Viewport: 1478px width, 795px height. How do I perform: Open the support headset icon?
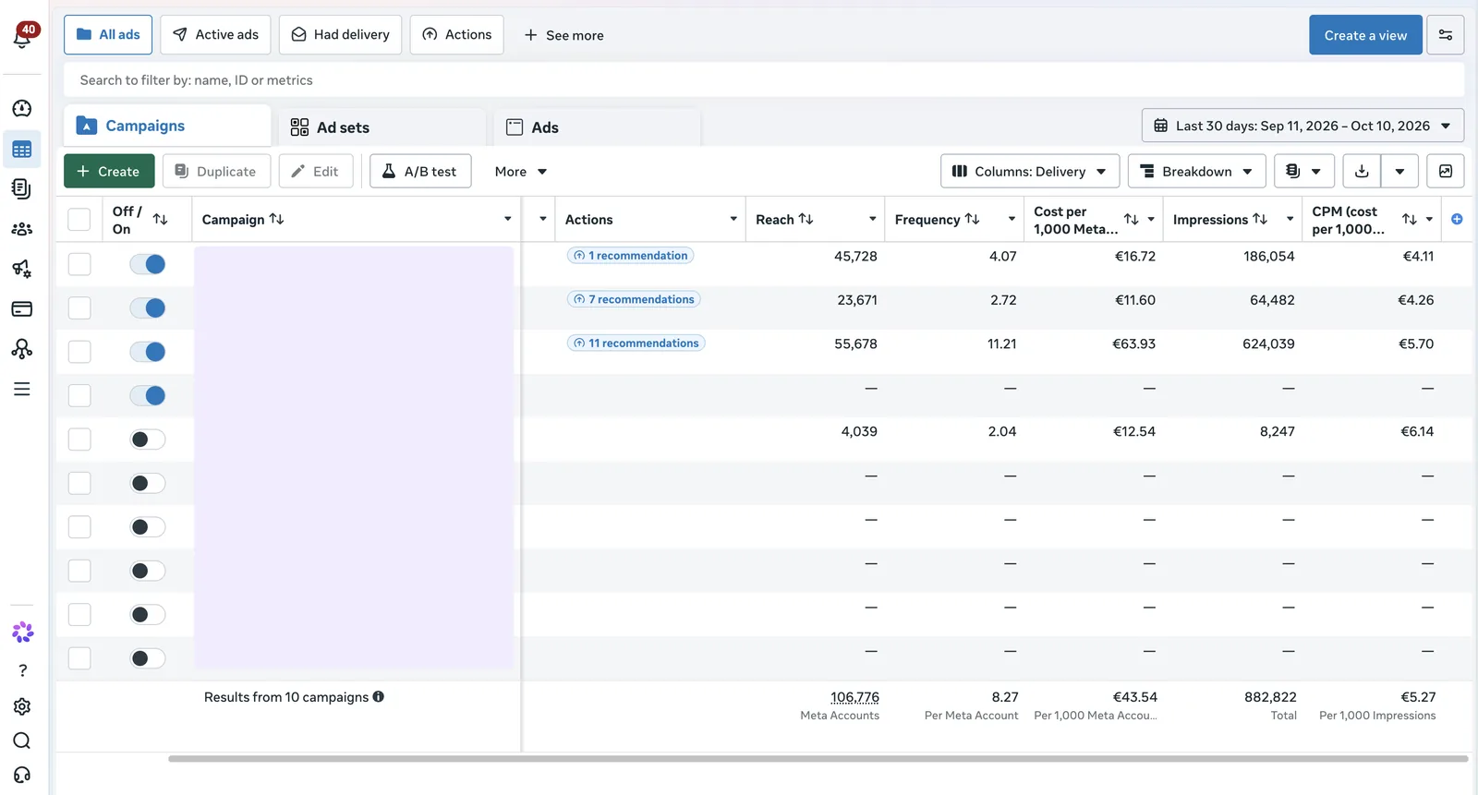pos(22,775)
